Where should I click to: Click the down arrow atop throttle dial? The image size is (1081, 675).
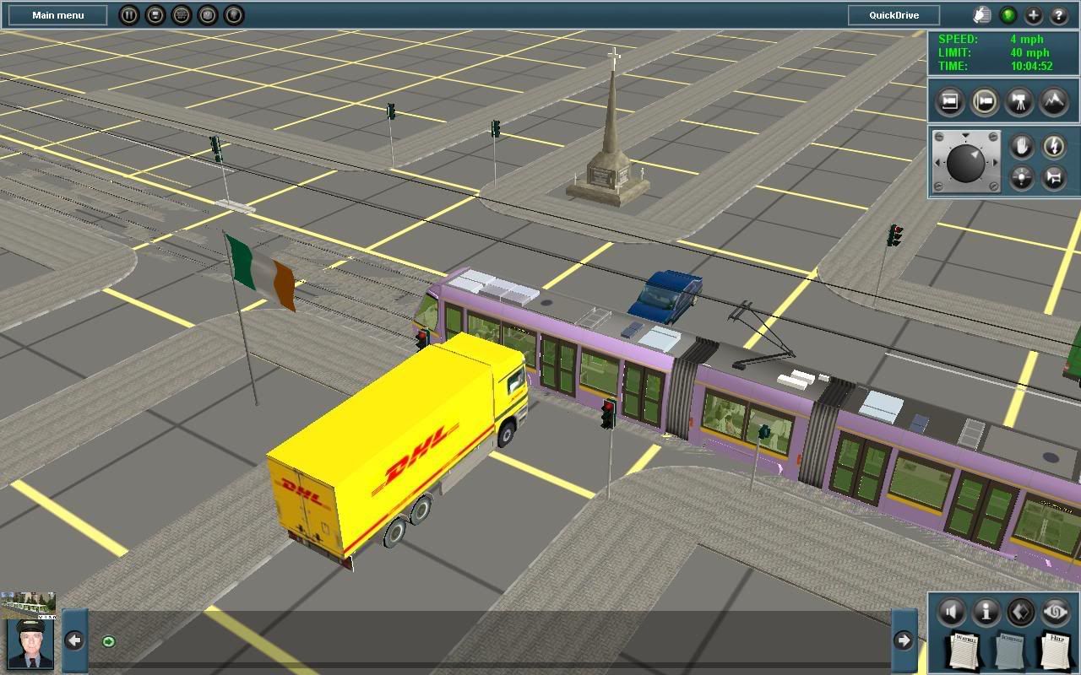tap(966, 135)
